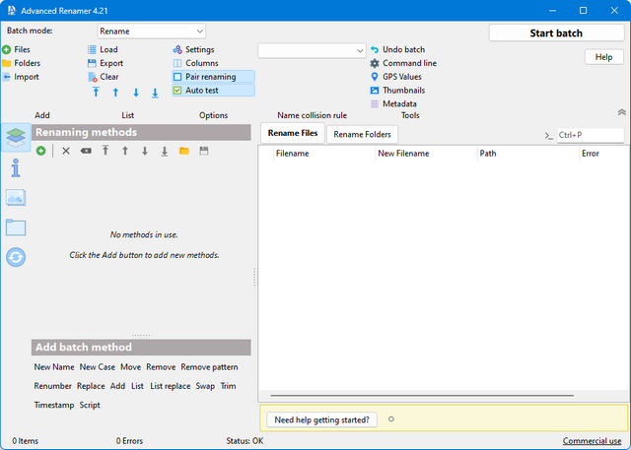The image size is (631, 450).
Task: Show Thumbnails view
Action: tap(397, 91)
